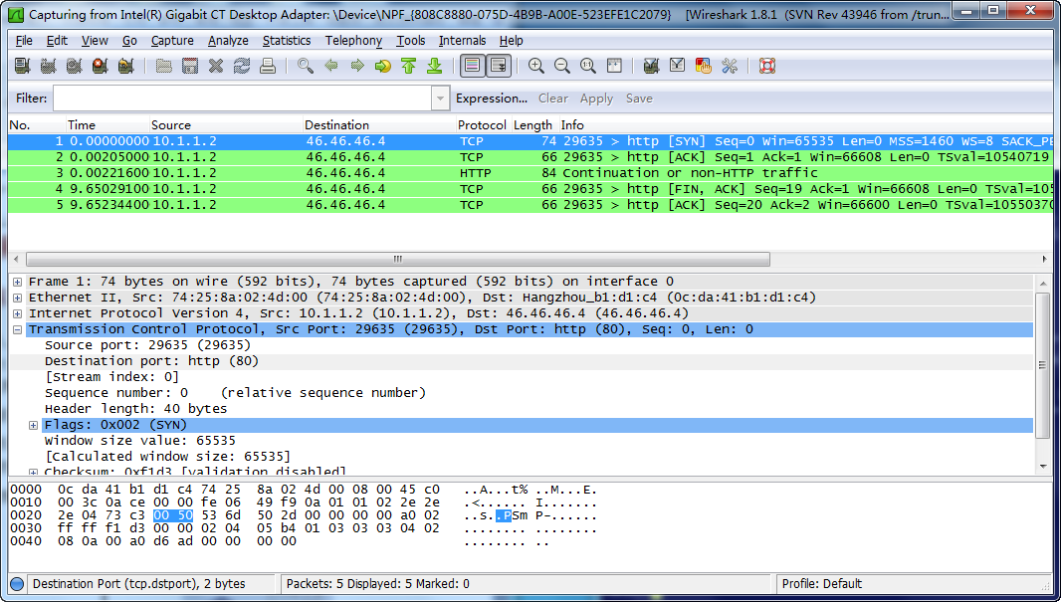This screenshot has width=1061, height=602.
Task: Open a capture file via folder icon
Action: [x=164, y=66]
